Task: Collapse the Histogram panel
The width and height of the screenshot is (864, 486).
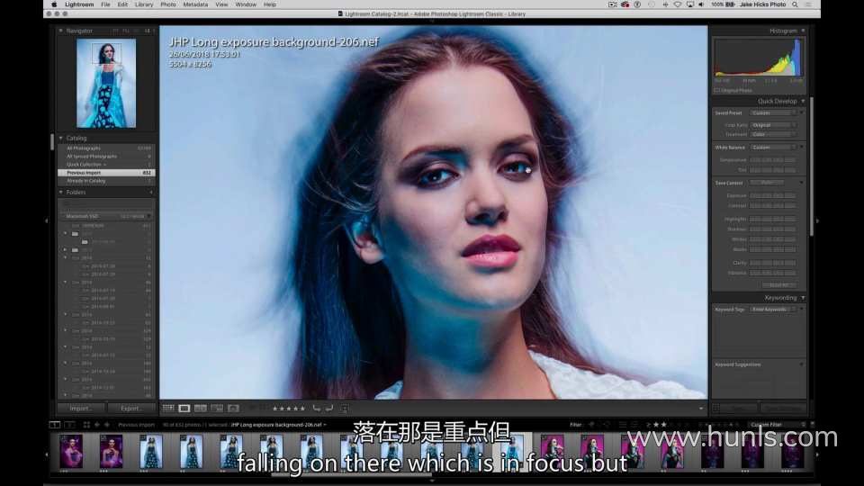Action: (802, 31)
